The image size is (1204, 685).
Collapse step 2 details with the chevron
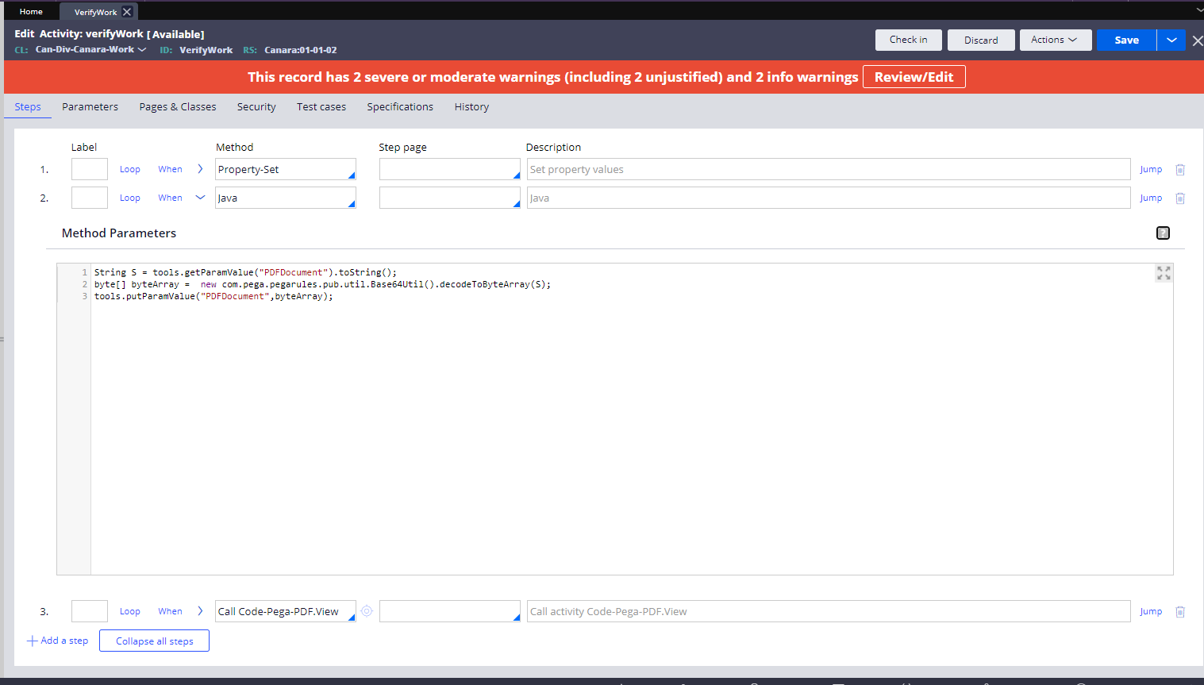(x=200, y=197)
